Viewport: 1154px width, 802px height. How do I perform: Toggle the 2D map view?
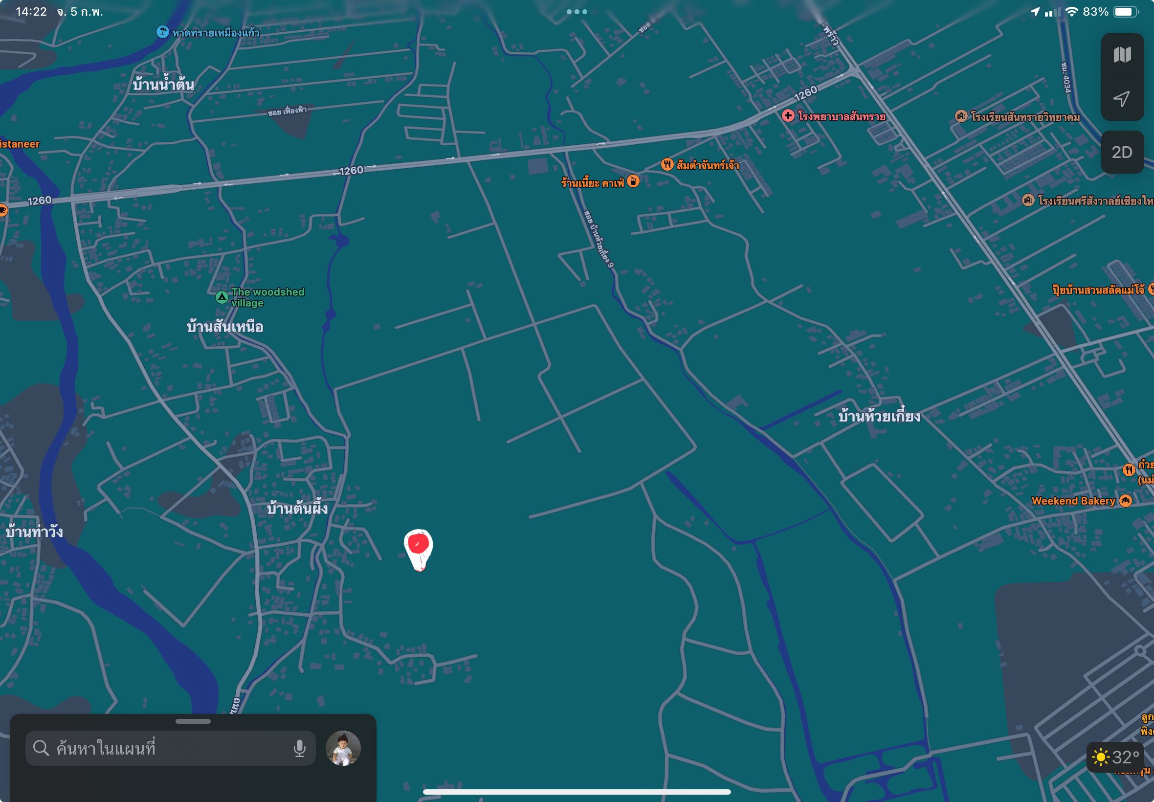(x=1122, y=152)
